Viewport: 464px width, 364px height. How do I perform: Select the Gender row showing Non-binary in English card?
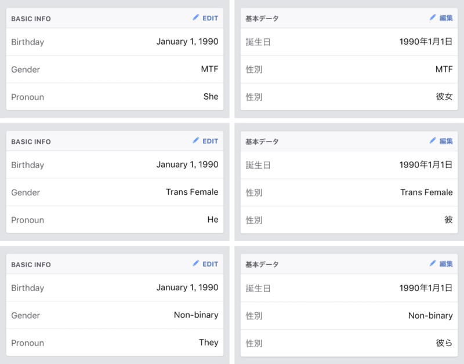115,315
